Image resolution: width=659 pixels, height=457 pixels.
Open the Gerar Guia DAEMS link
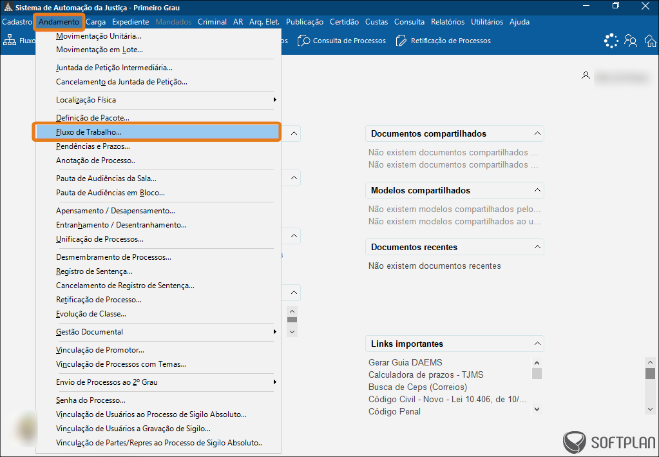[x=405, y=362]
